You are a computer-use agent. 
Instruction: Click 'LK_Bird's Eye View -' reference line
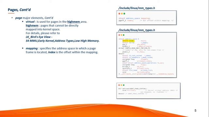pyautogui.click(x=39, y=37)
